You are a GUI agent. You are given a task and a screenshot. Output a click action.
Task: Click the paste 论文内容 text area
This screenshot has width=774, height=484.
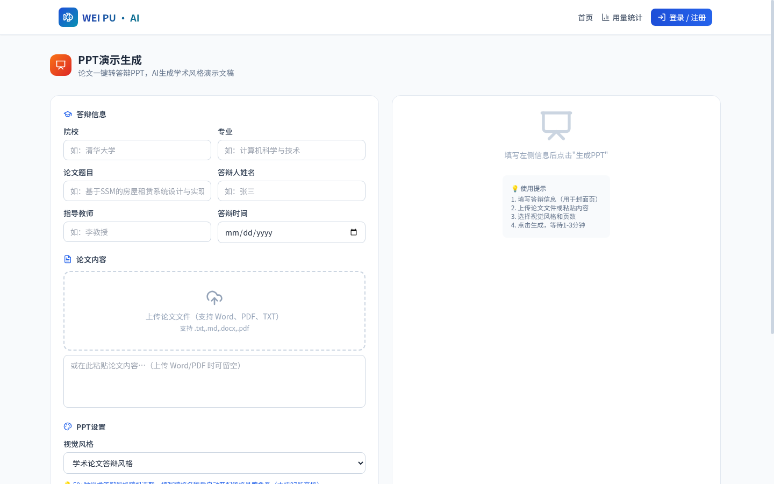(214, 381)
